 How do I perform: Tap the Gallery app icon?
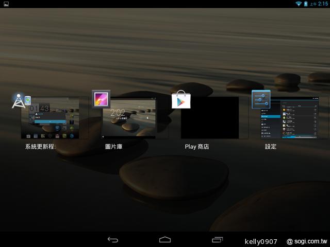(101, 99)
